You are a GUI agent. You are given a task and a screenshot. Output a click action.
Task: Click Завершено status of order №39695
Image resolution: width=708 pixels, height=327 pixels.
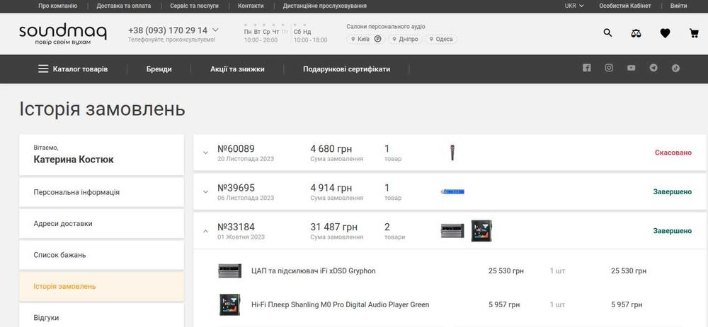[673, 192]
